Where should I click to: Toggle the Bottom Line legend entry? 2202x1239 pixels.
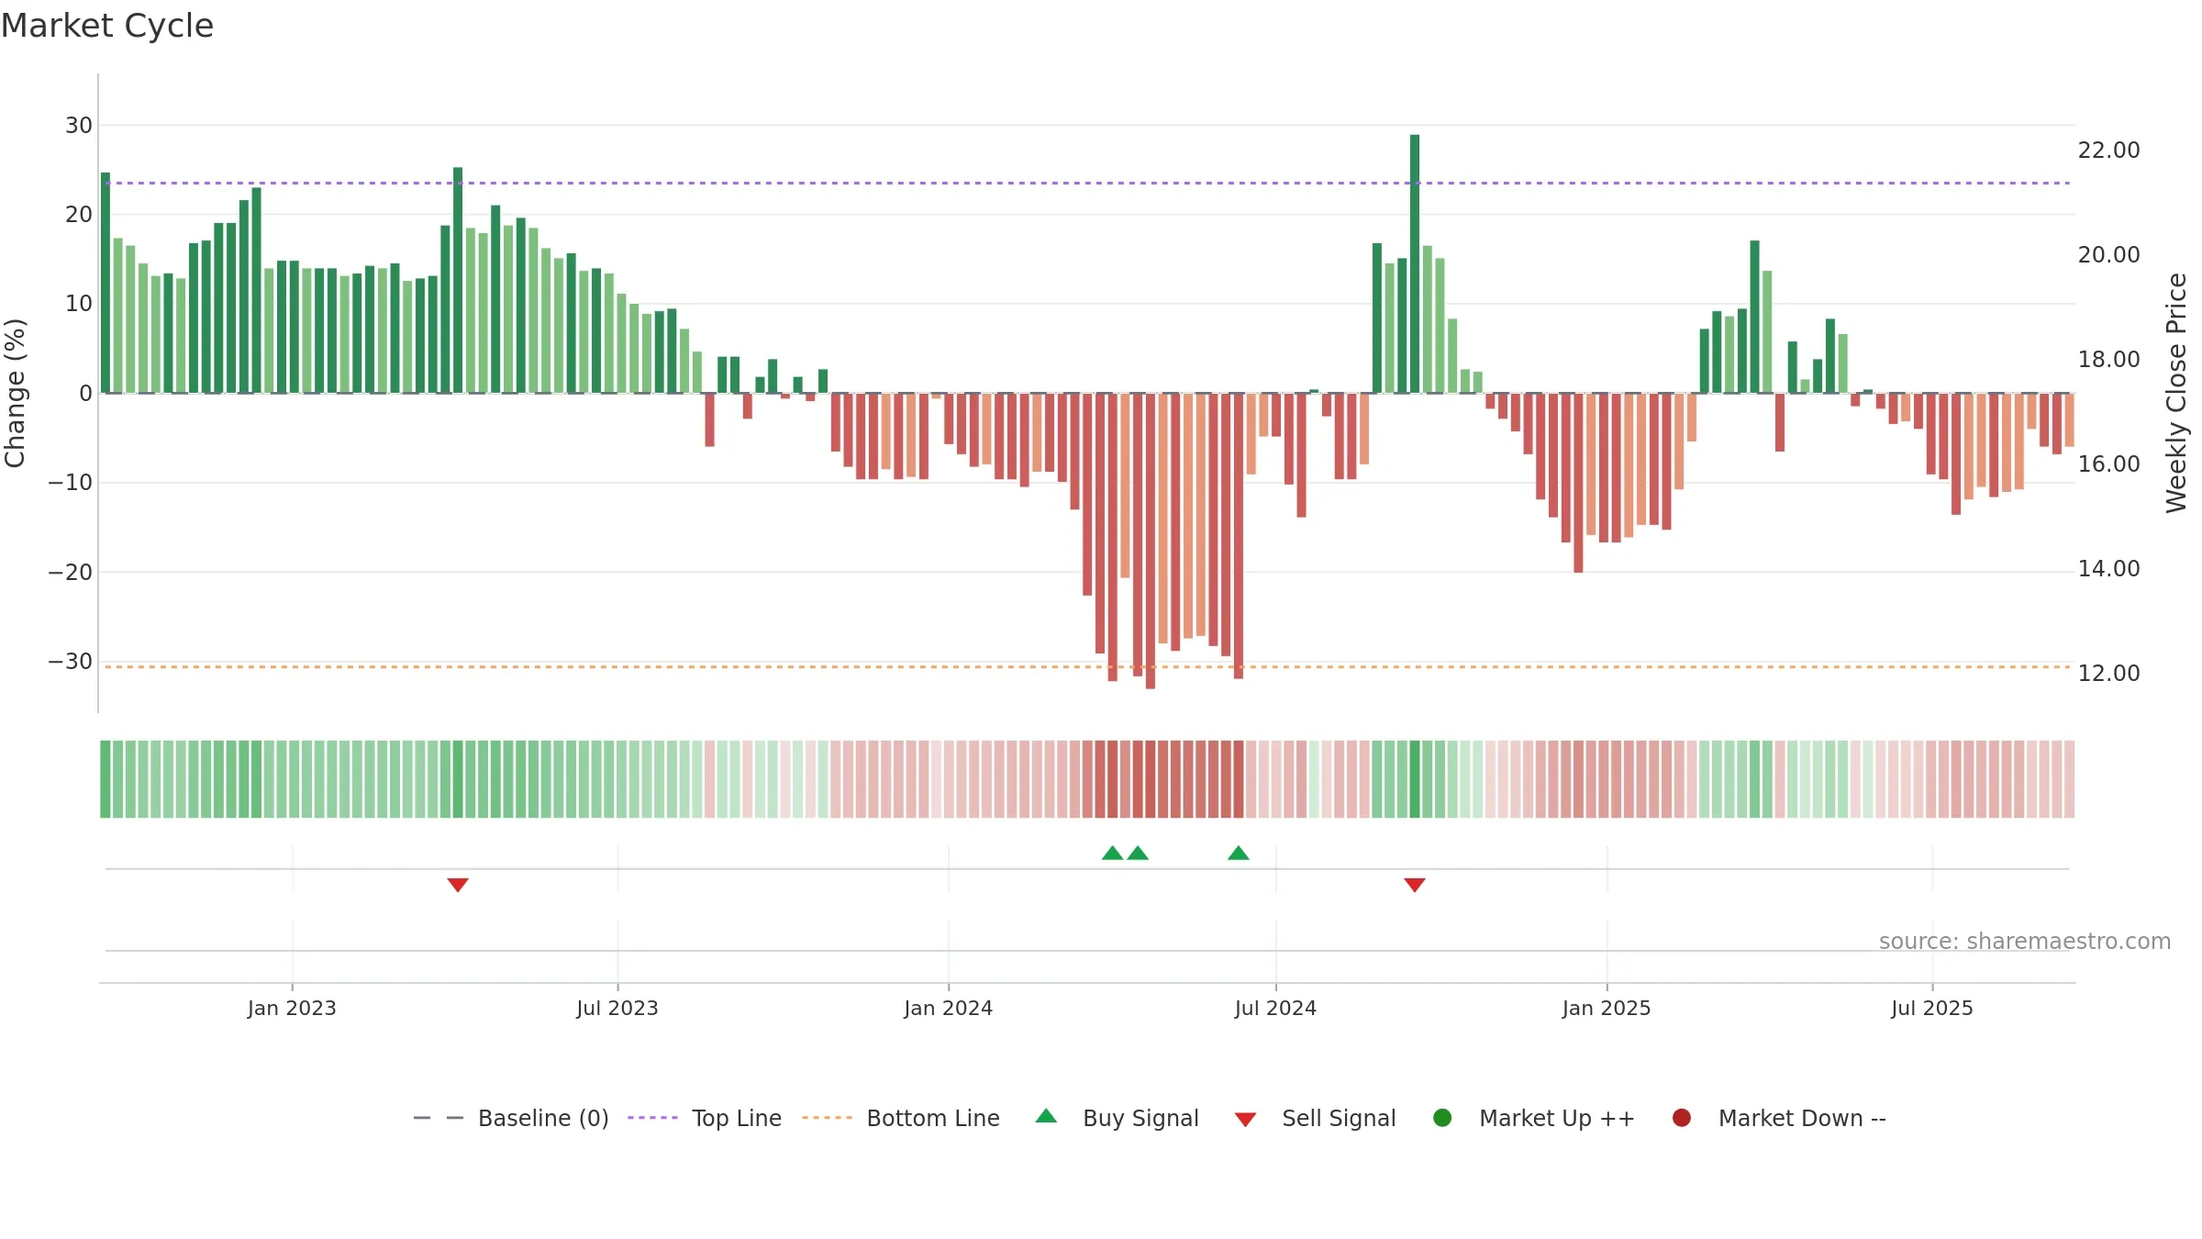click(901, 1118)
